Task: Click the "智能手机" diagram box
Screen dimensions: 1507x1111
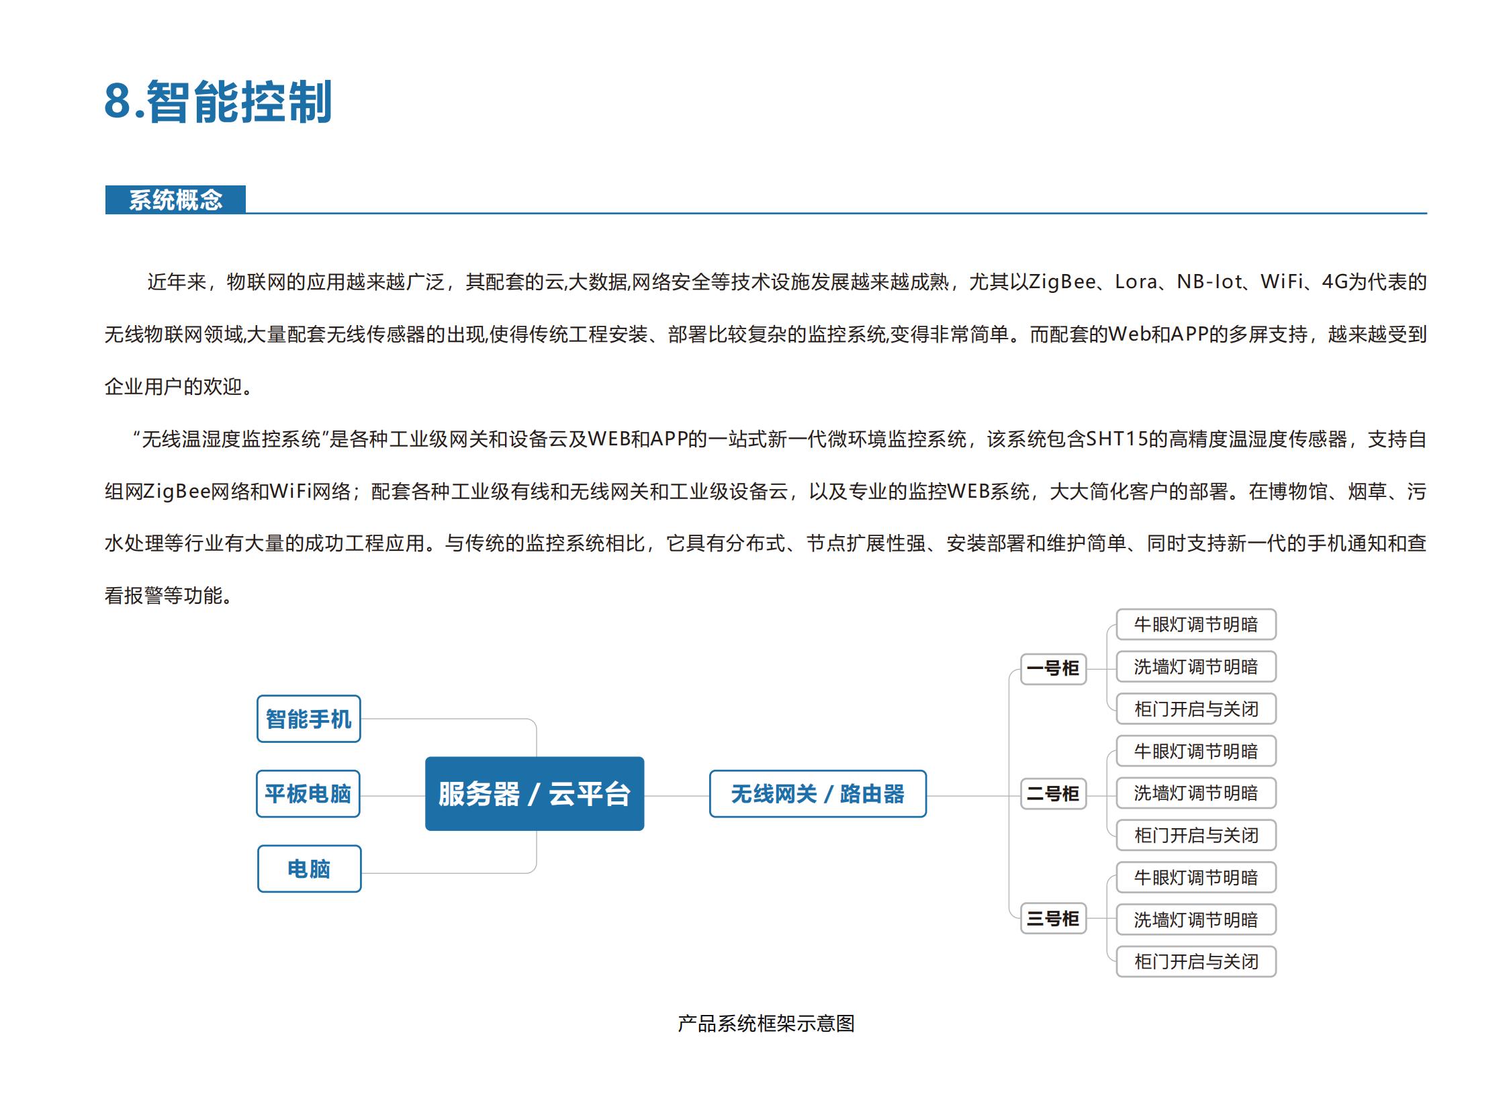Action: tap(309, 719)
